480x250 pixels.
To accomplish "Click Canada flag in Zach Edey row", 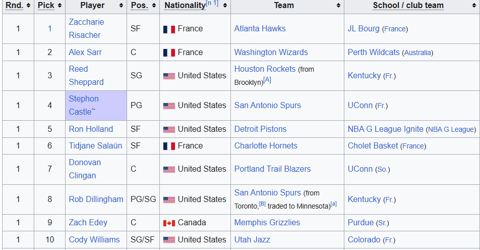I will (169, 223).
